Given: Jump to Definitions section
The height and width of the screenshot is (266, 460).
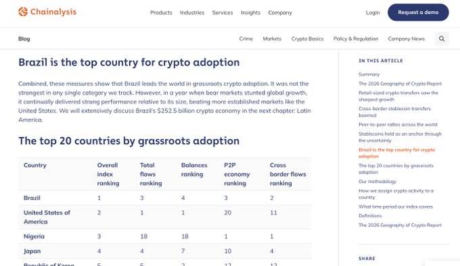Looking at the screenshot, I should click(x=370, y=215).
